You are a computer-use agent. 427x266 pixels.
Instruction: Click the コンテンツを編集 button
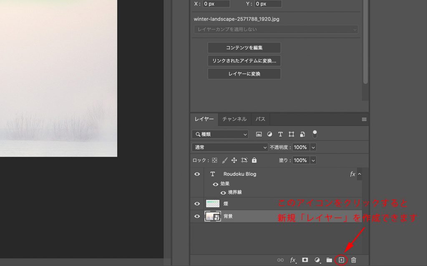(x=244, y=48)
